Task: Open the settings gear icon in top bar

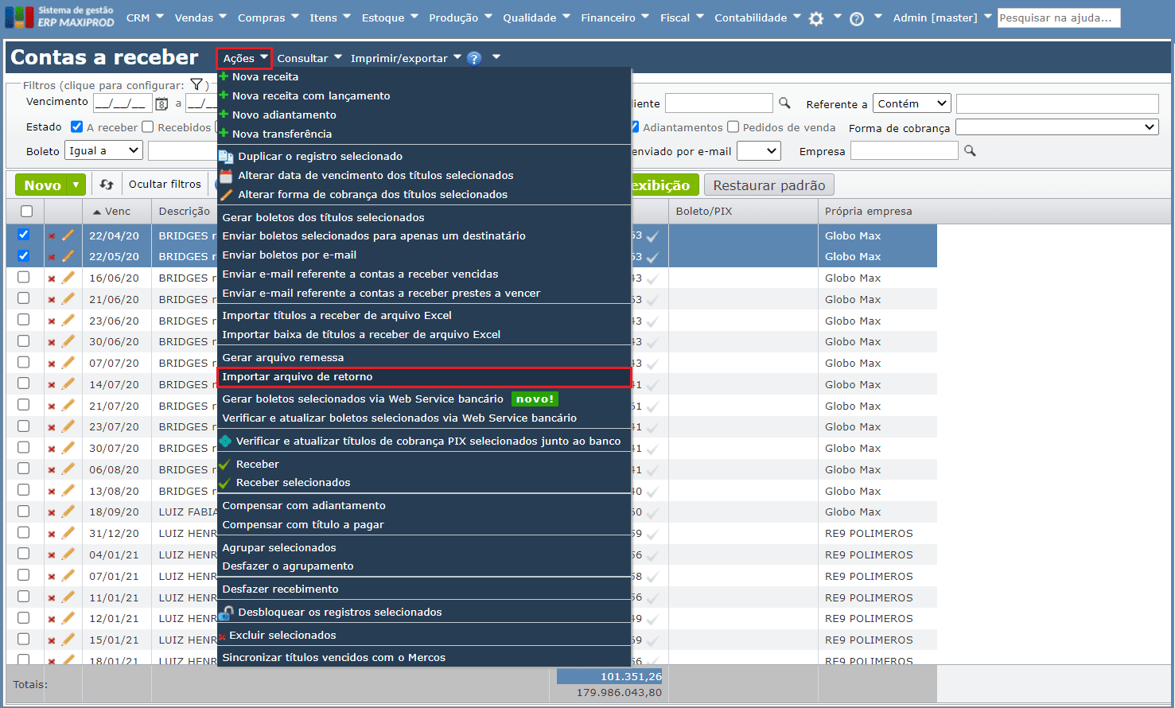Action: click(x=816, y=18)
